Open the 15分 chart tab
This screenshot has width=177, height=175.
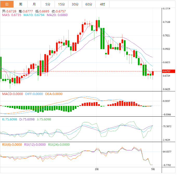[x=61, y=4]
